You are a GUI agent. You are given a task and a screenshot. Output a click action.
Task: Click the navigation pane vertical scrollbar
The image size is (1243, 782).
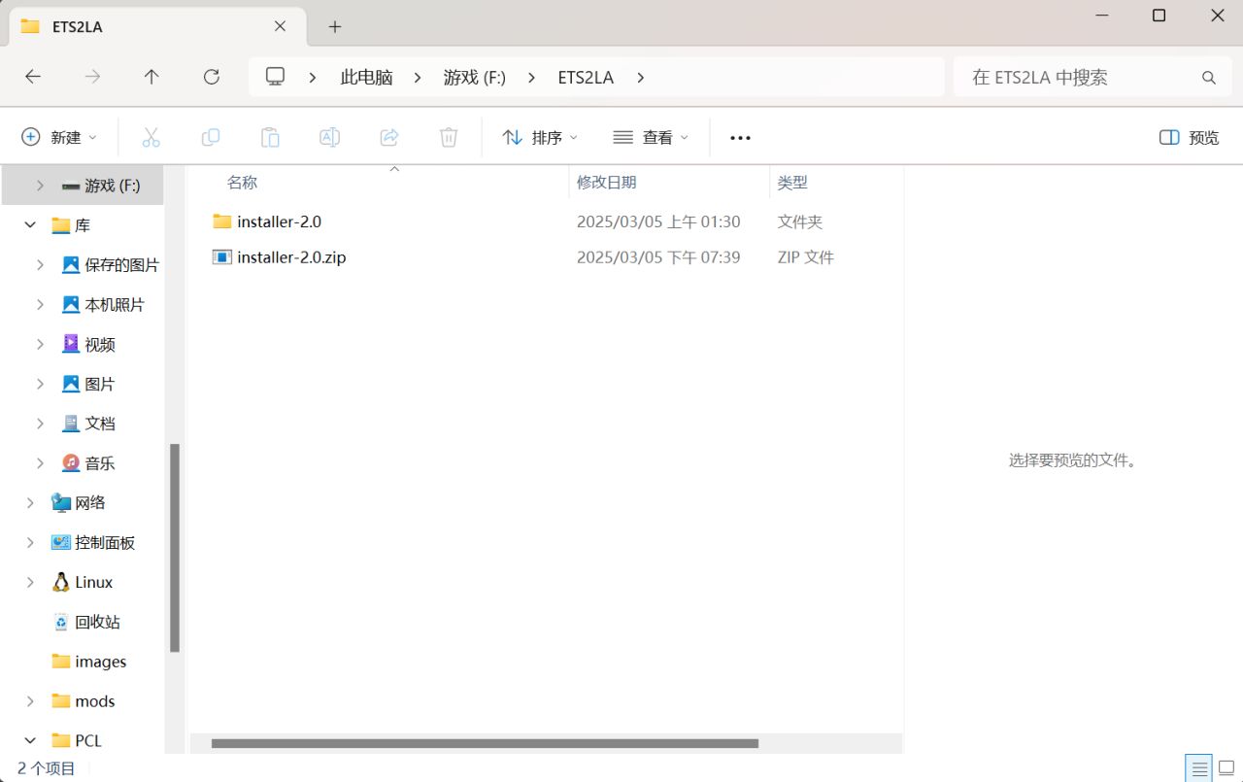pyautogui.click(x=175, y=548)
